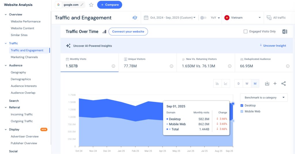Select weekly granularity W button
Image resolution: width=295 pixels, height=154 pixels.
pyautogui.click(x=247, y=84)
